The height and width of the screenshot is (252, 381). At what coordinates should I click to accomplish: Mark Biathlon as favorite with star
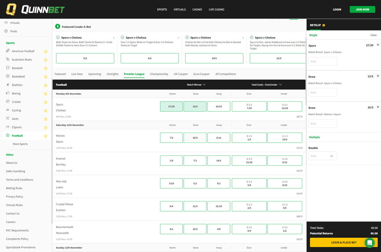(45, 85)
